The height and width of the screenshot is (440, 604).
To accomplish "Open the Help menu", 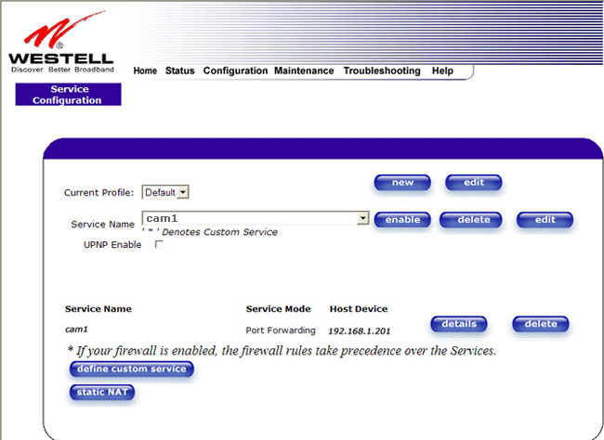I will [442, 71].
